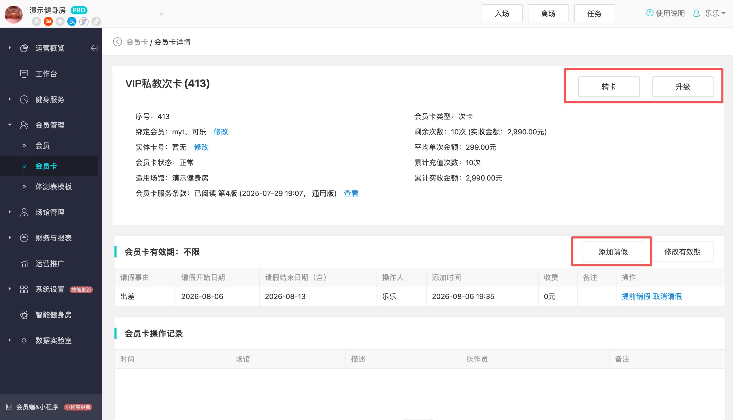Click the 数据实验室 light bulb icon

pos(24,341)
